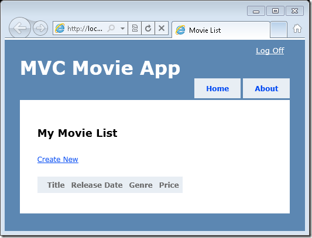
Task: Click the Price column header
Action: click(169, 185)
